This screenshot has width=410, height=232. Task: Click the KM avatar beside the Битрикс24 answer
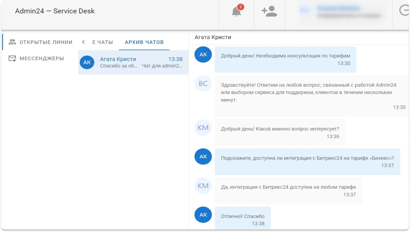coord(203,186)
